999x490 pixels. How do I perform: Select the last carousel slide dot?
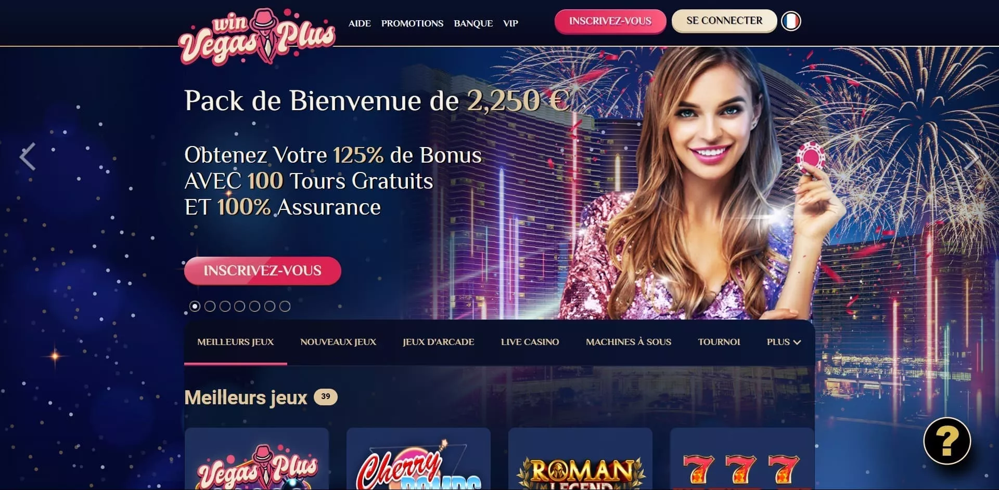(285, 307)
